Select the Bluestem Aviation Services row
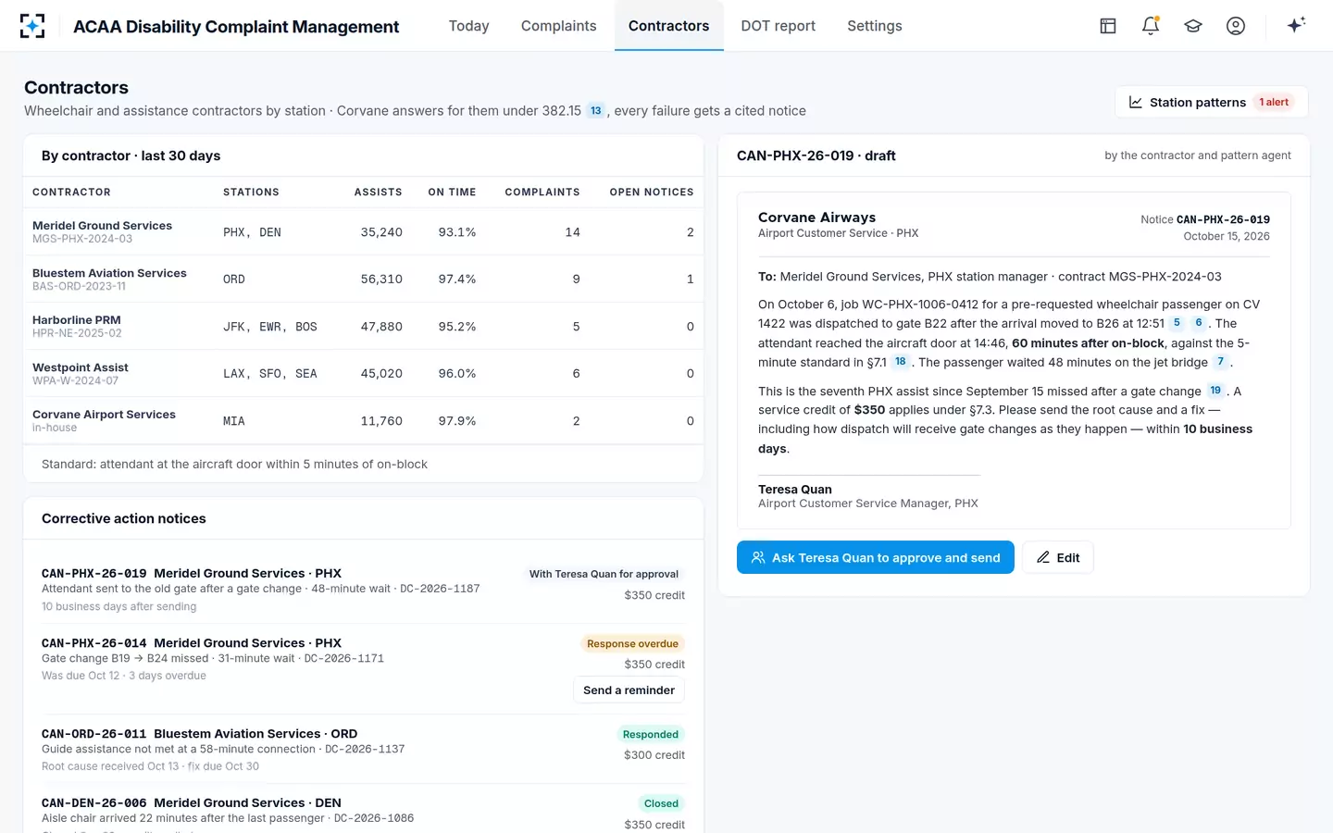1333x833 pixels. click(363, 279)
